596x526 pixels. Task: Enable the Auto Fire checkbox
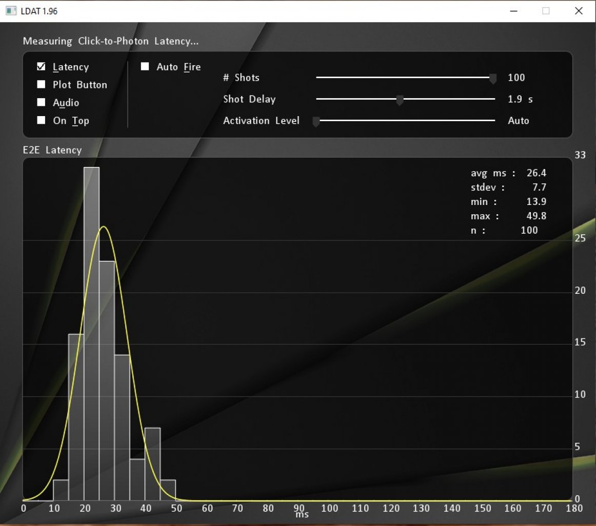point(145,67)
